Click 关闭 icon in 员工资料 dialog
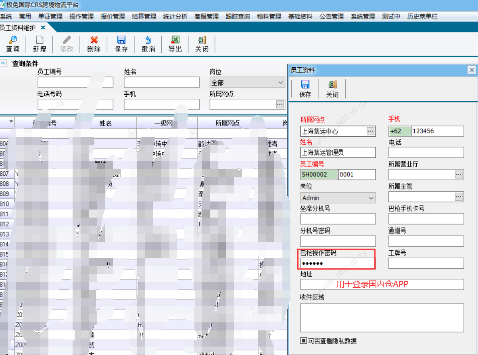This screenshot has width=478, height=355. [332, 89]
